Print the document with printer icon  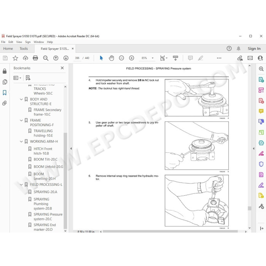click(x=35, y=58)
